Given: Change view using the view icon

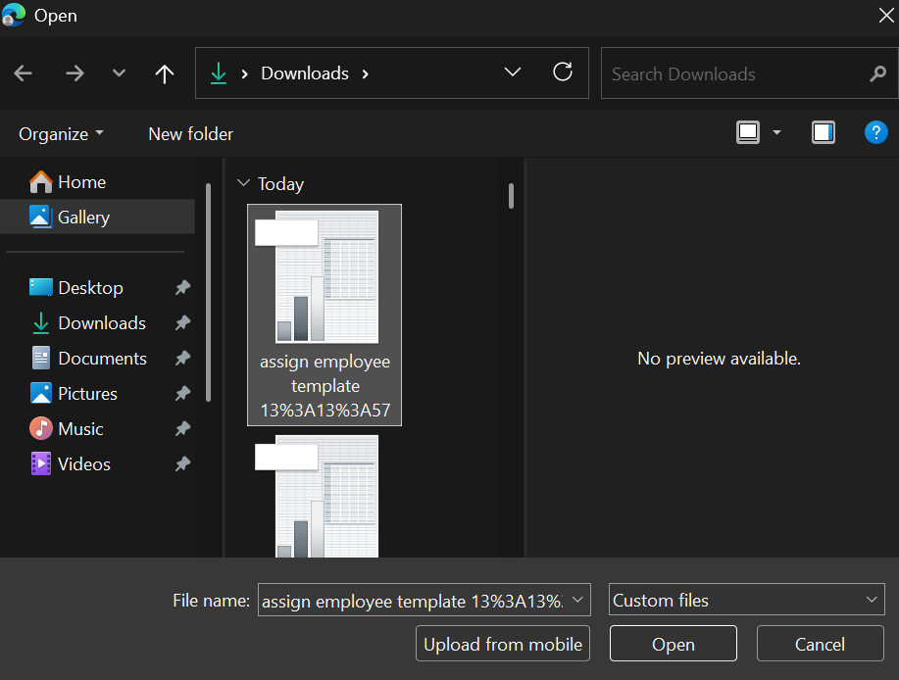Looking at the screenshot, I should pos(748,132).
